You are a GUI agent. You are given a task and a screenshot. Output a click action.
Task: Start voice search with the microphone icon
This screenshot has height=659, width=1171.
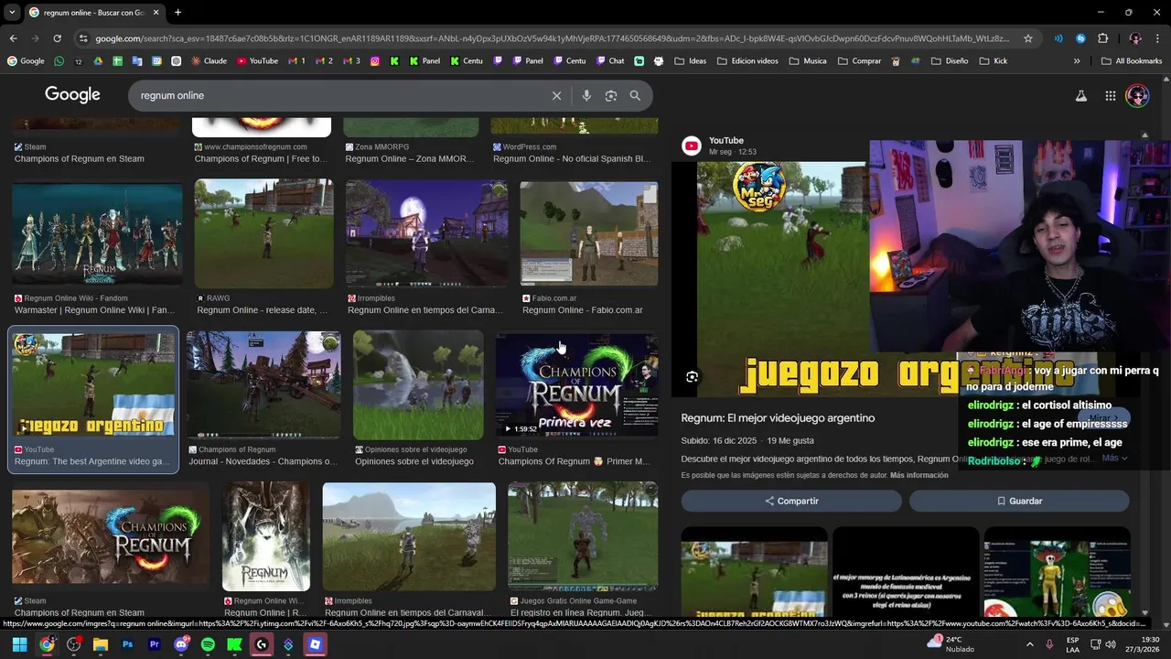pos(586,95)
